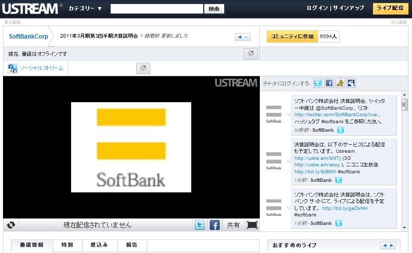This screenshot has height=253, width=412.
Task: Click the USTREAM logo in header
Action: [31, 9]
